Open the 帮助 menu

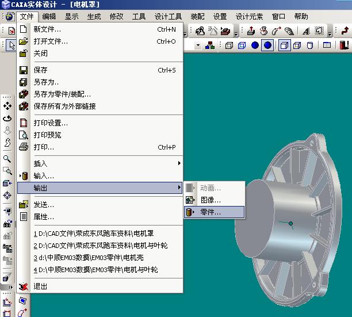pos(301,17)
